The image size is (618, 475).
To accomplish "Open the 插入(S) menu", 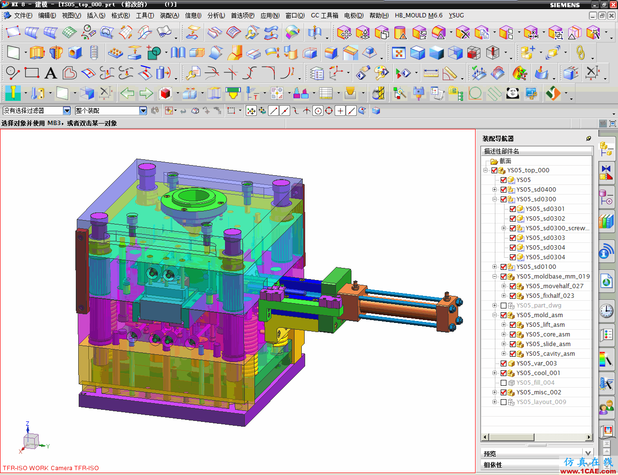I will (96, 15).
